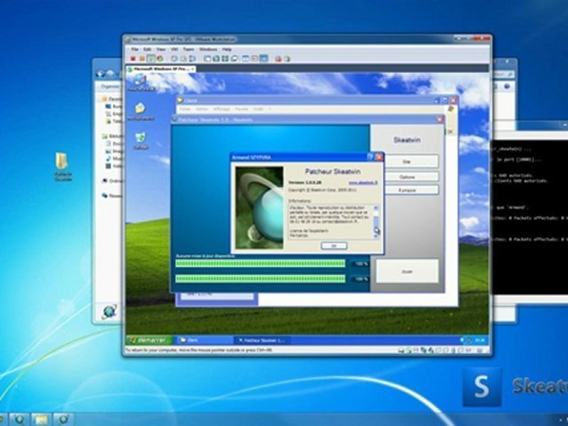
Task: Click the folder icon on Windows 7 taskbar
Action: click(41, 419)
